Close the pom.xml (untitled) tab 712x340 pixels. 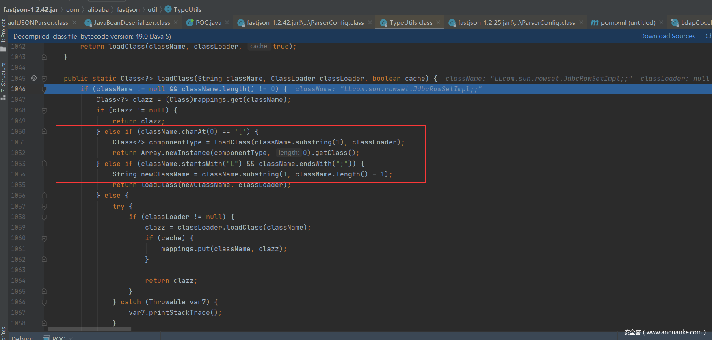(661, 23)
